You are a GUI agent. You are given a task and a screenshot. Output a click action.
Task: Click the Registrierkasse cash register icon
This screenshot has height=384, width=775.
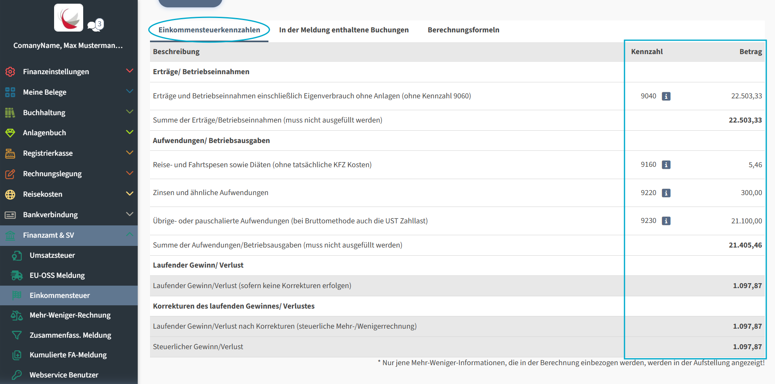point(10,153)
